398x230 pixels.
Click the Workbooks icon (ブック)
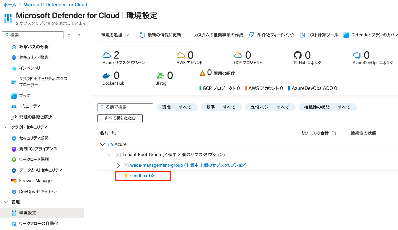pos(14,96)
